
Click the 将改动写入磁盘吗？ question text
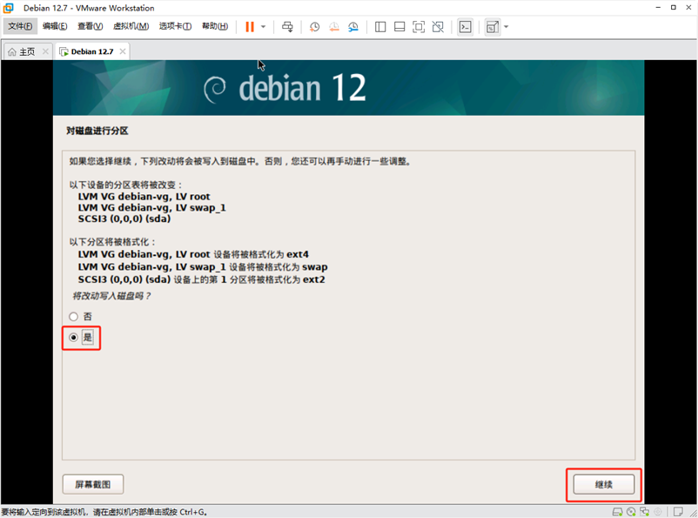coord(111,296)
